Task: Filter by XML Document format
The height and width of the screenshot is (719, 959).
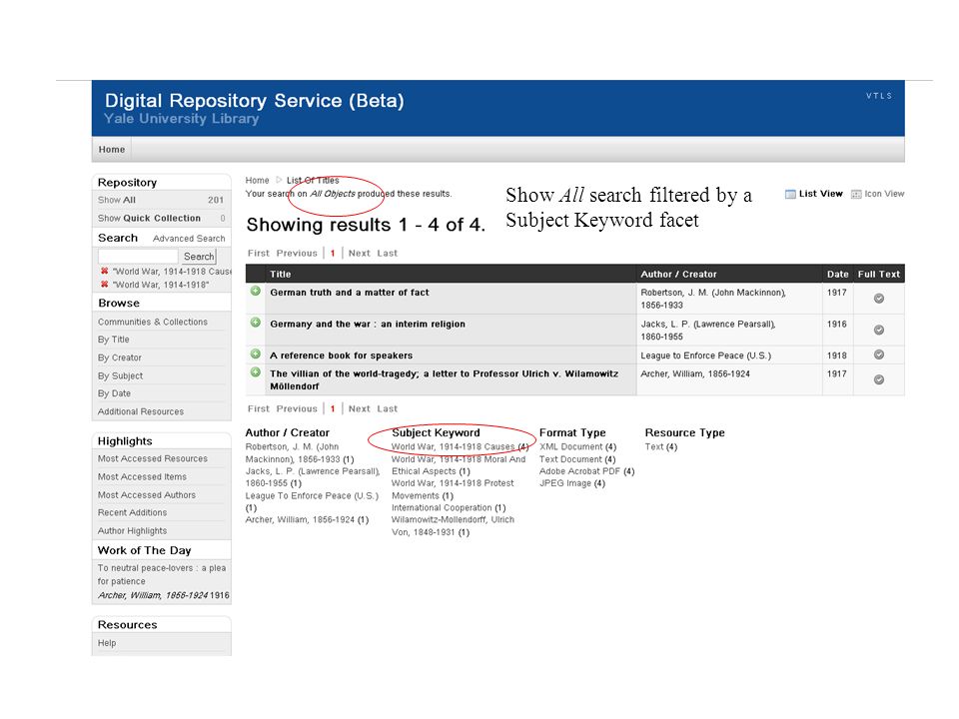Action: [x=577, y=447]
